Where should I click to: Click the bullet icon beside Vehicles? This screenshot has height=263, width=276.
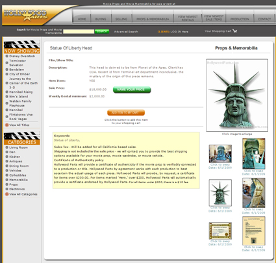point(6,171)
